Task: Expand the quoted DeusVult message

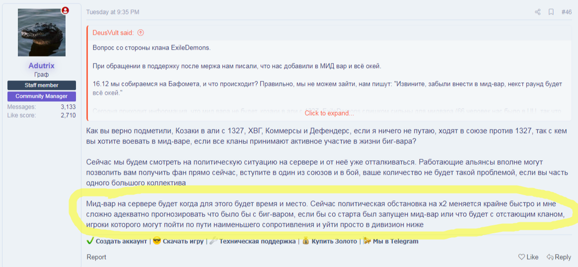Action: [x=329, y=113]
